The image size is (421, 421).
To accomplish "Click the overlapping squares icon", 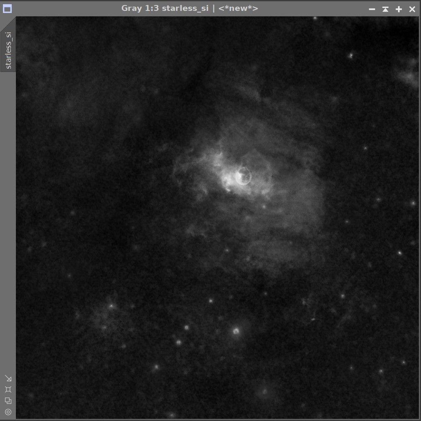I will click(8, 400).
